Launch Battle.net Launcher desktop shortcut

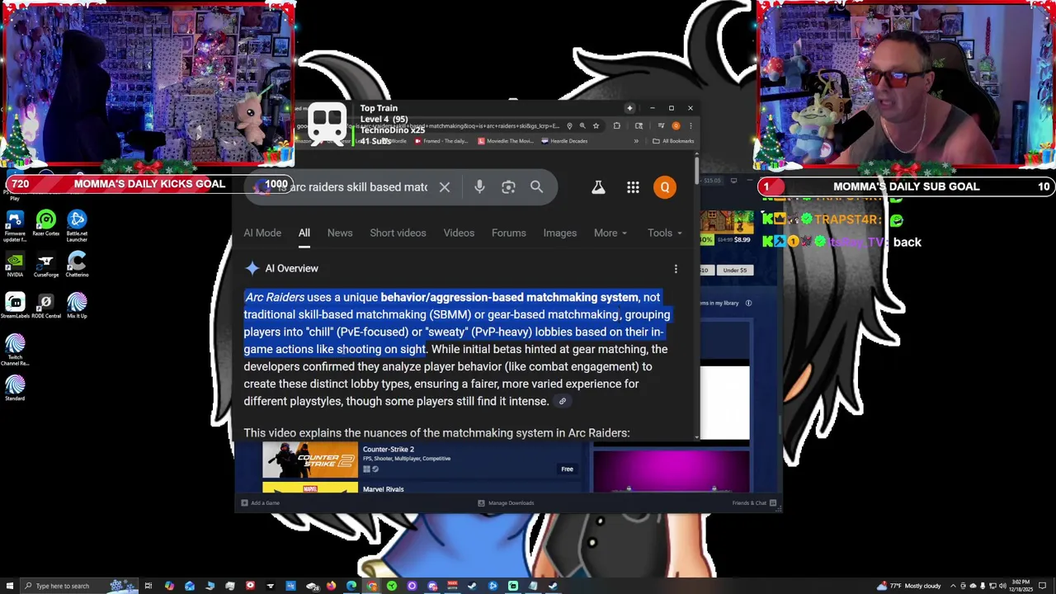click(x=77, y=225)
